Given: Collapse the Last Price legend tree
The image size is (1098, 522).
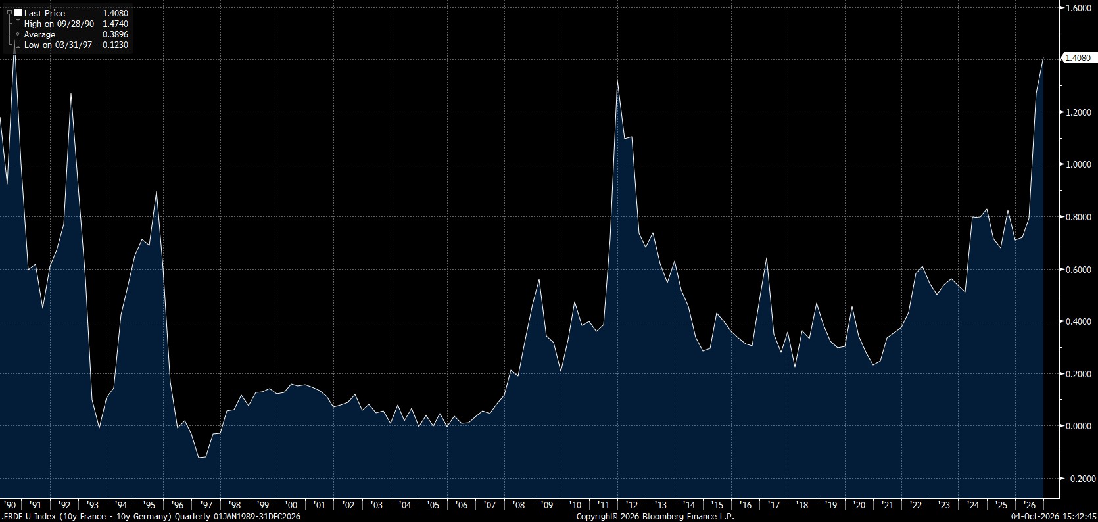Looking at the screenshot, I should (9, 13).
